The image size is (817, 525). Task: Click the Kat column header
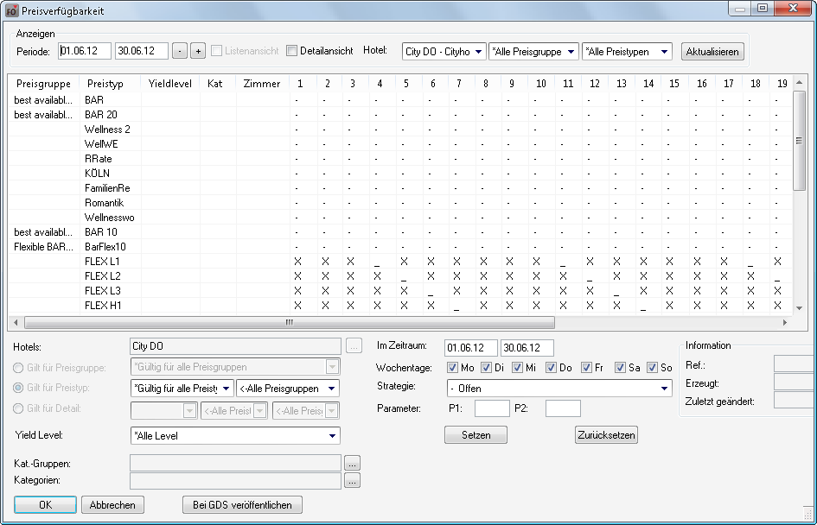click(218, 83)
